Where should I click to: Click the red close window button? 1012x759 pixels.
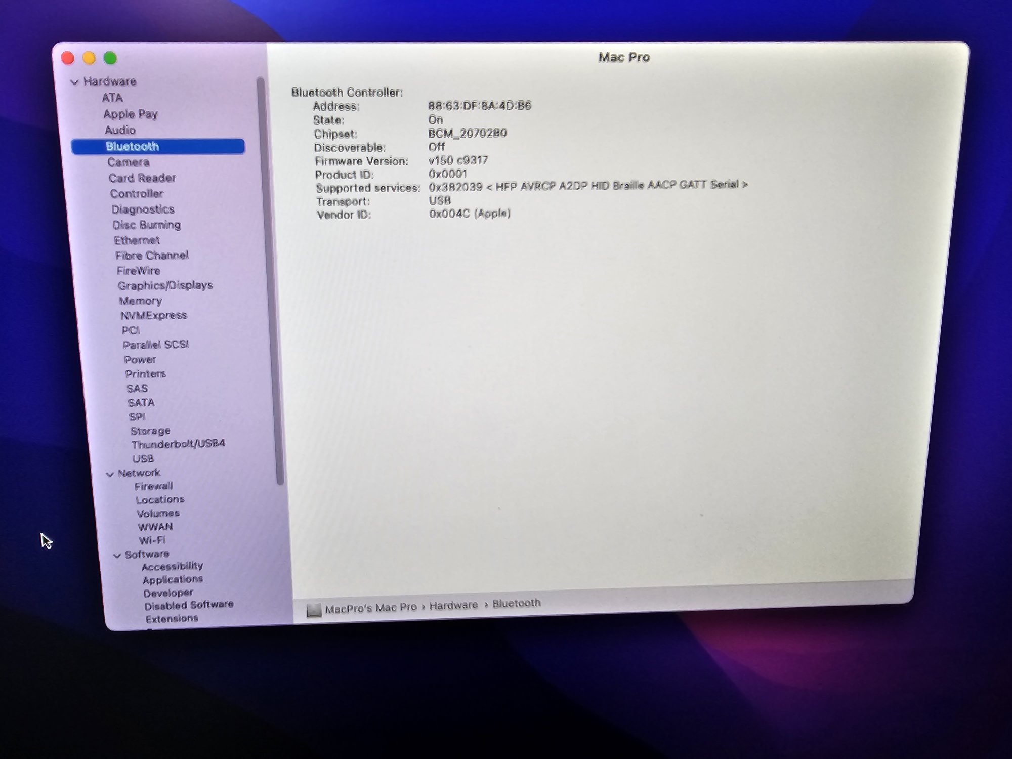pyautogui.click(x=68, y=58)
